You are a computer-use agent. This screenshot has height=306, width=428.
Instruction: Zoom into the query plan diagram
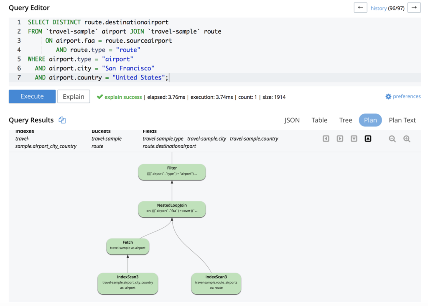407,139
